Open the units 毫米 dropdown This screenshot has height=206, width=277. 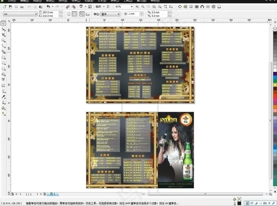[110, 14]
